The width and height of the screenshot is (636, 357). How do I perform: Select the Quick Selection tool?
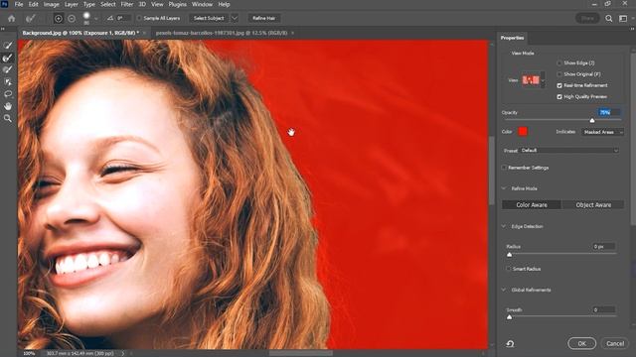point(8,46)
